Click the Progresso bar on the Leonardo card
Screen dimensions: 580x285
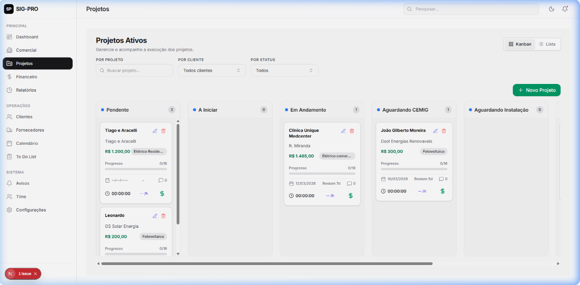136,254
